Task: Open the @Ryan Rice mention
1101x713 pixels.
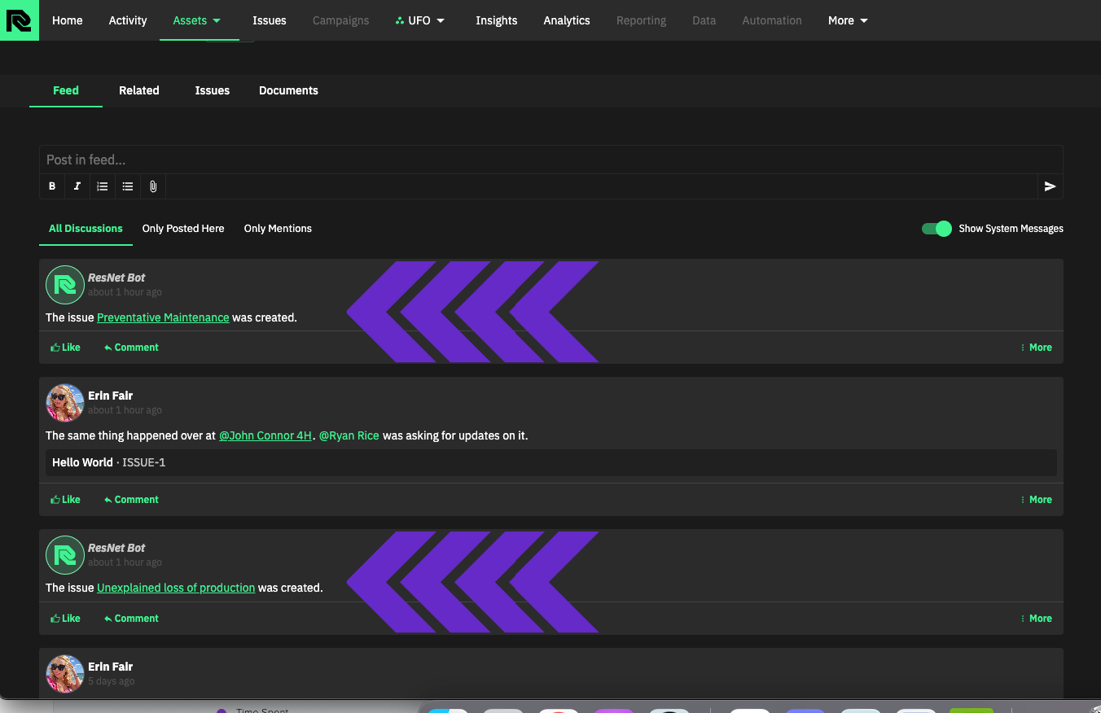Action: (349, 435)
